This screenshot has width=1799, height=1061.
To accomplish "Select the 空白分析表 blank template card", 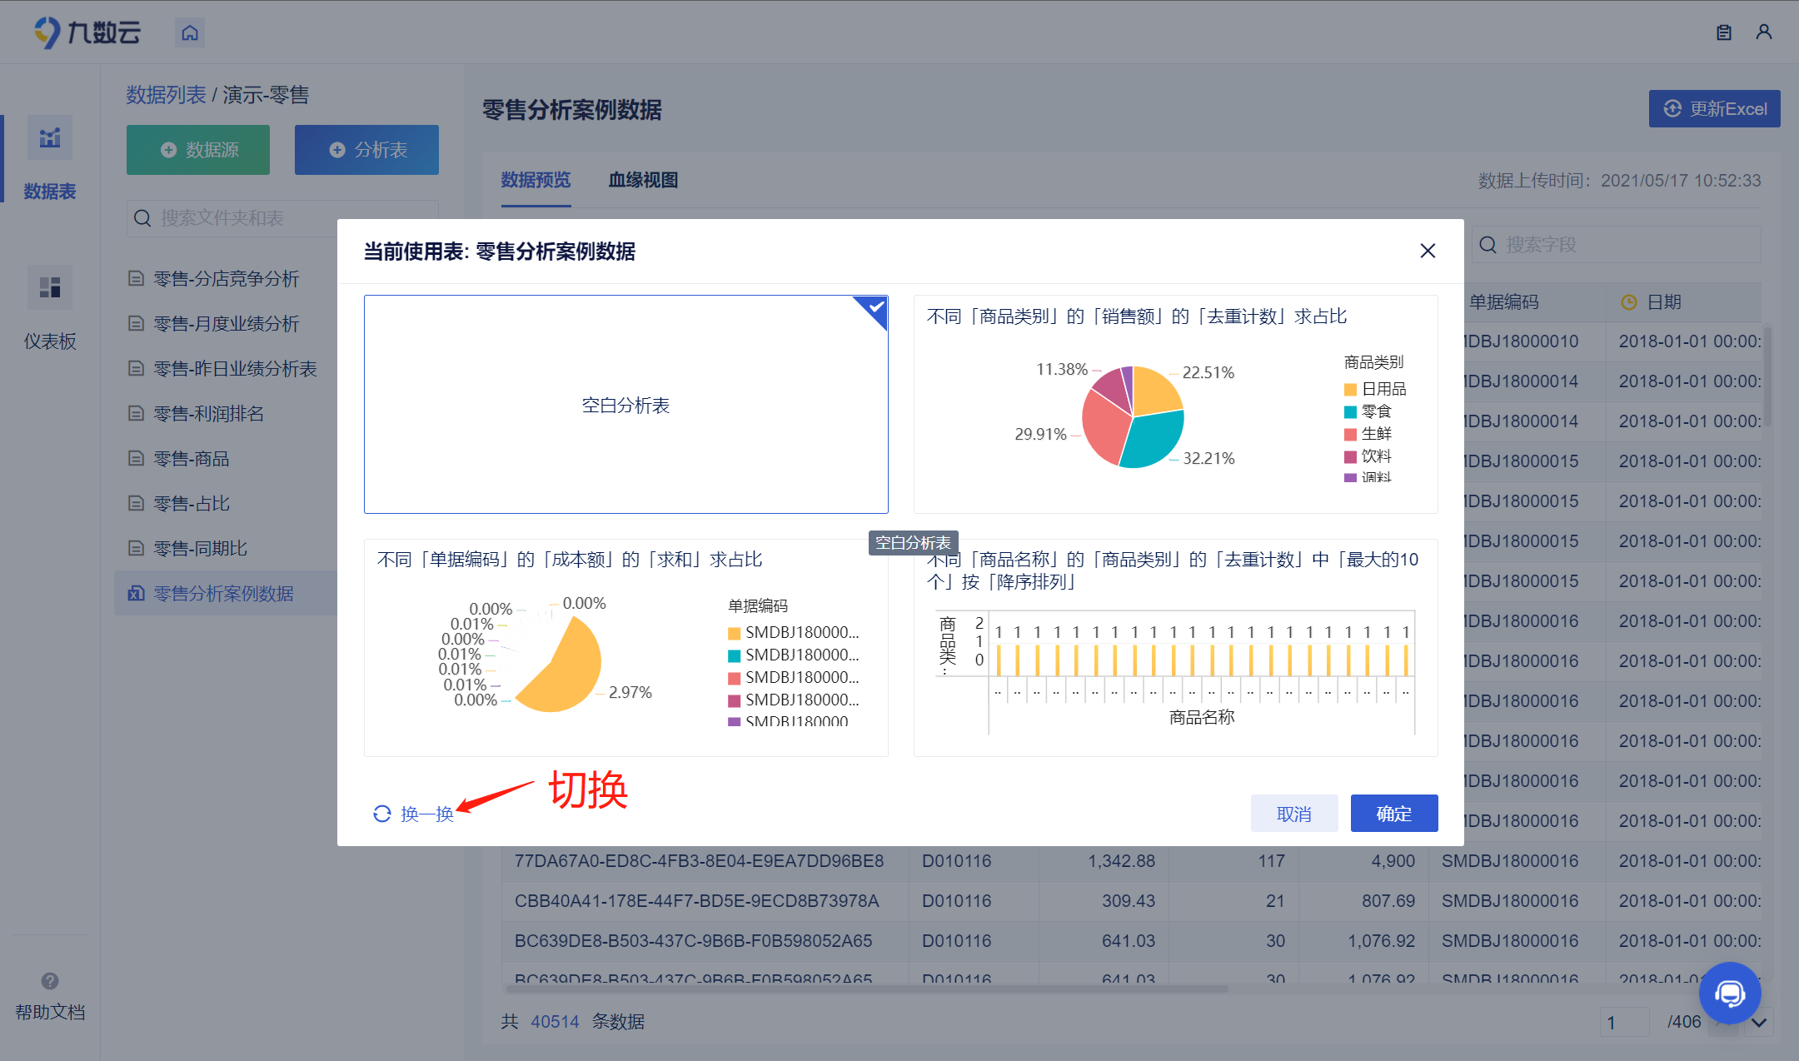I will tap(625, 405).
